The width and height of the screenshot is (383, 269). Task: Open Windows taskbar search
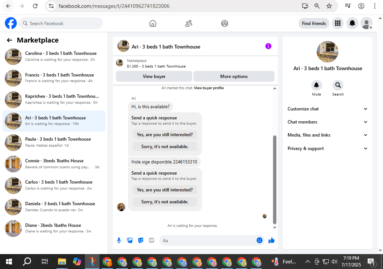(x=27, y=262)
